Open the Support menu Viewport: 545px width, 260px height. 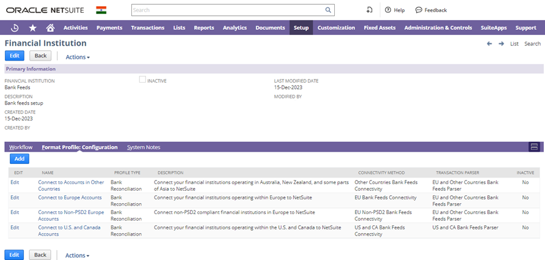[x=525, y=28]
